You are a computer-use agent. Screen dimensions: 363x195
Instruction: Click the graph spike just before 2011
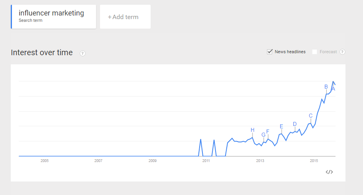(200, 139)
